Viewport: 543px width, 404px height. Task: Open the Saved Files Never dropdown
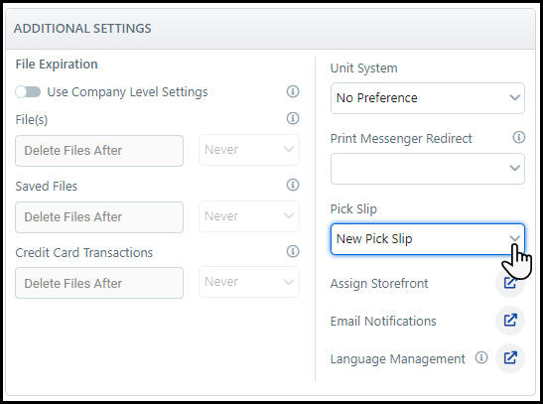pyautogui.click(x=249, y=216)
